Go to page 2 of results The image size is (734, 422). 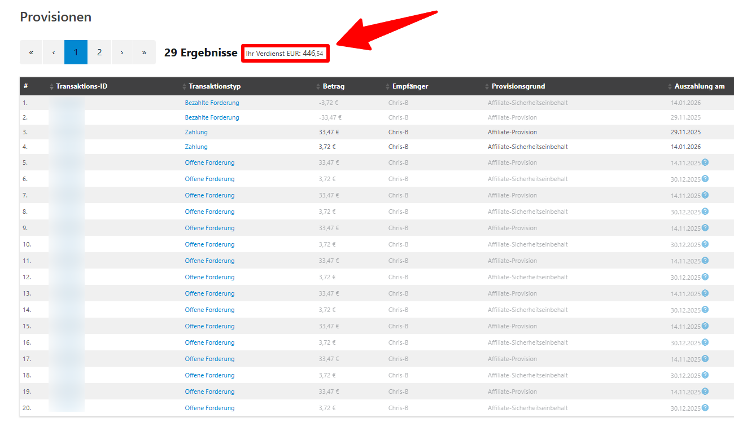pos(99,52)
